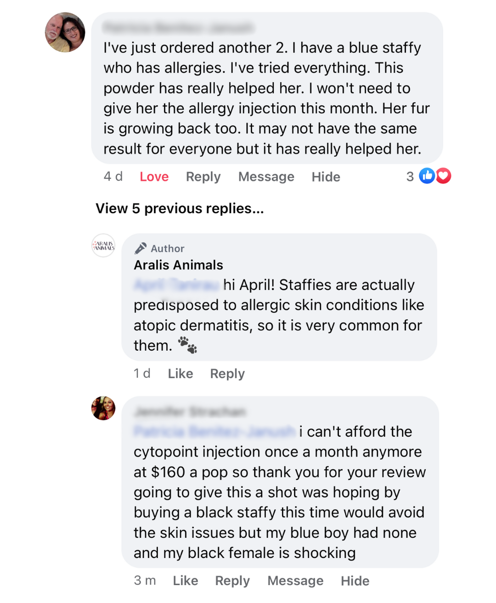Expand View 5 previous replies
496x603 pixels.
180,209
